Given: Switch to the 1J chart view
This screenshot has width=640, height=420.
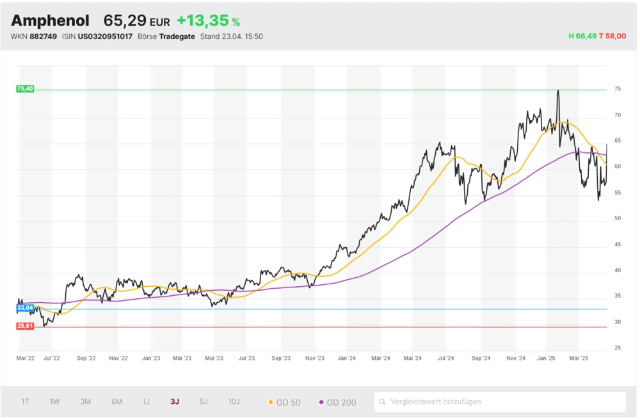Looking at the screenshot, I should [146, 401].
